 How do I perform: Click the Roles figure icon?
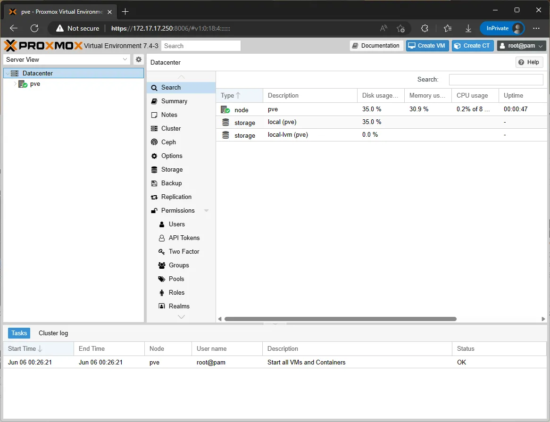coord(162,293)
